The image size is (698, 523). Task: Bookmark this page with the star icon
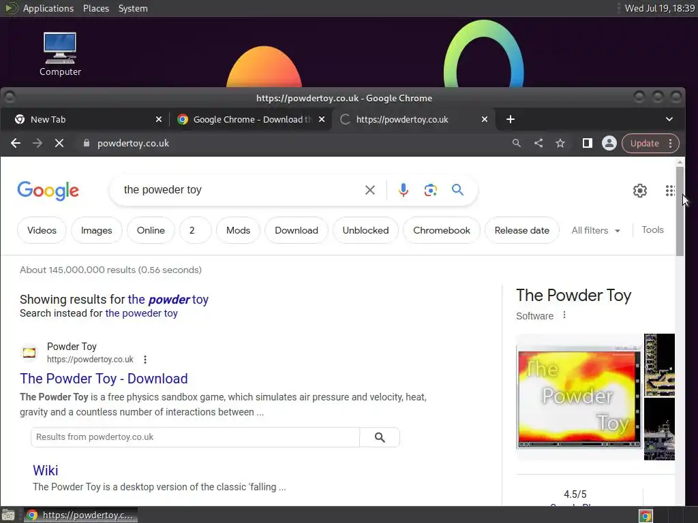560,143
